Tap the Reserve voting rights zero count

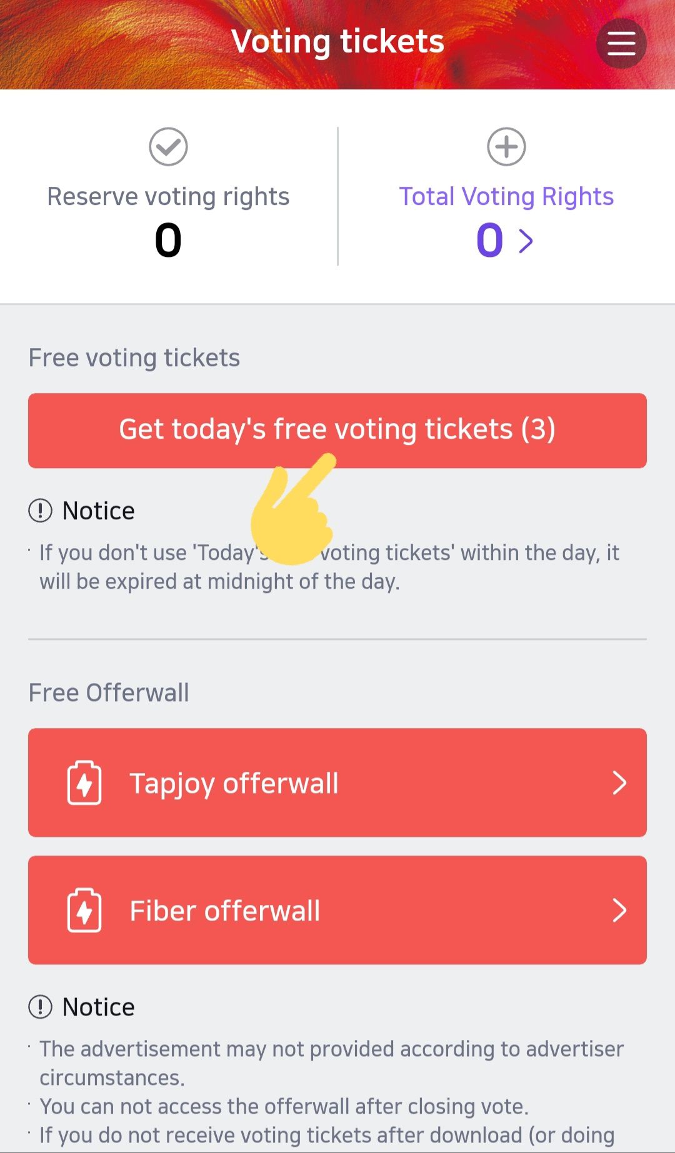(x=168, y=241)
